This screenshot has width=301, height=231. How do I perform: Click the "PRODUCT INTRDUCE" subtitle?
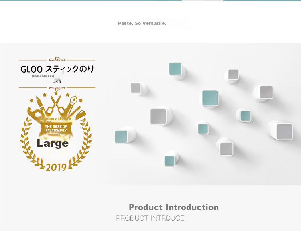click(x=150, y=218)
